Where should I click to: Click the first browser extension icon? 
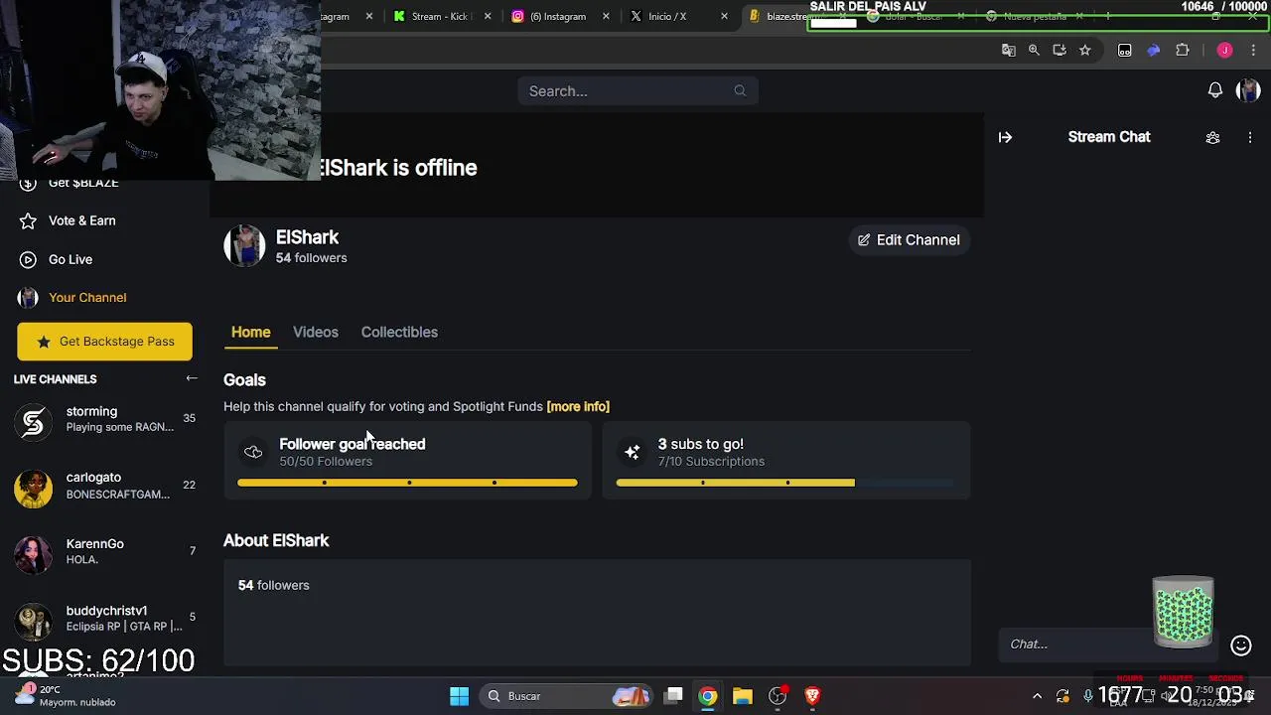pyautogui.click(x=1125, y=50)
